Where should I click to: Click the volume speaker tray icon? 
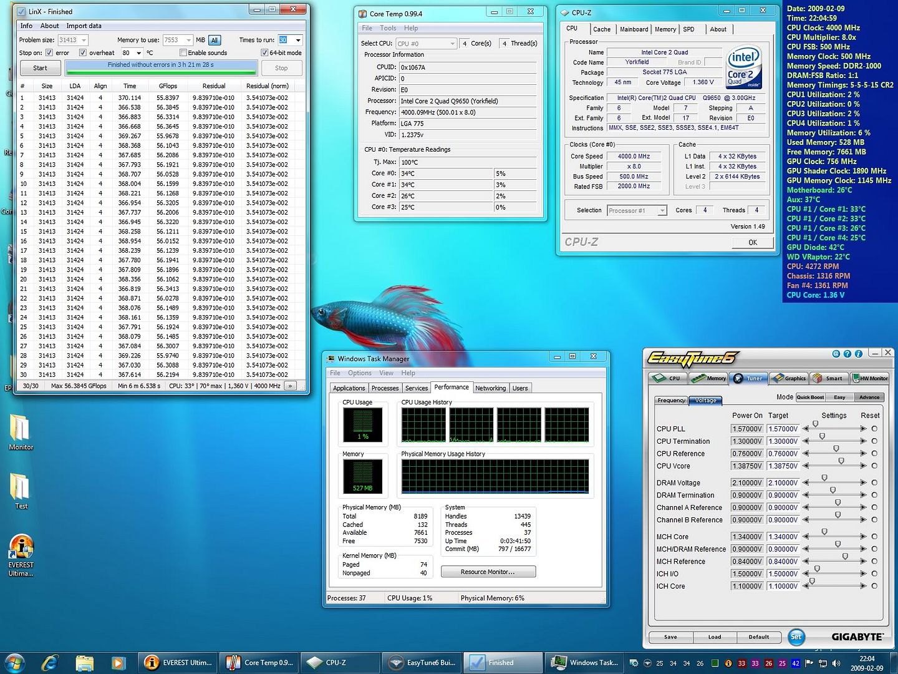point(836,663)
